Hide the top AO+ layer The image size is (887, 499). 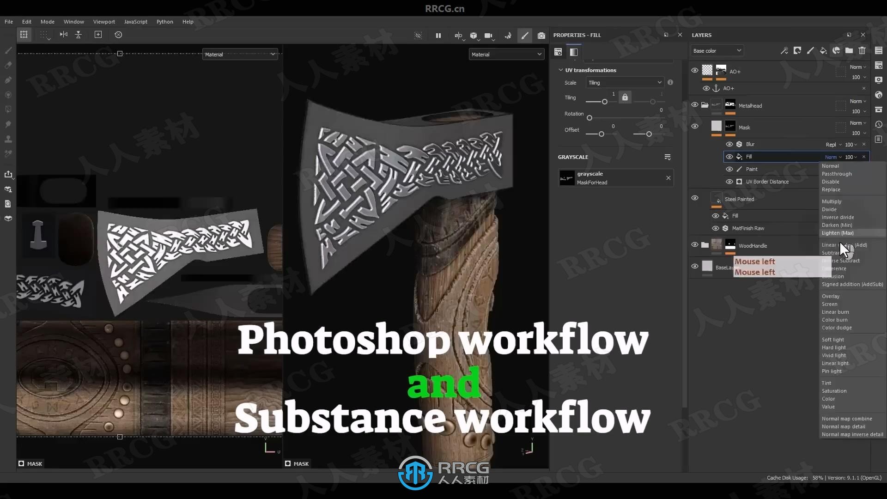[x=695, y=70]
